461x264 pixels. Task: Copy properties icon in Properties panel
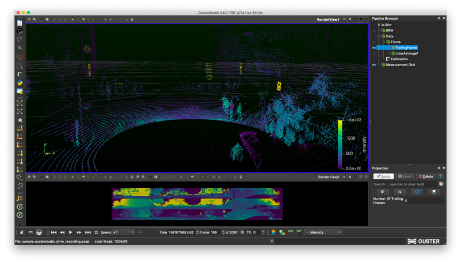point(383,192)
